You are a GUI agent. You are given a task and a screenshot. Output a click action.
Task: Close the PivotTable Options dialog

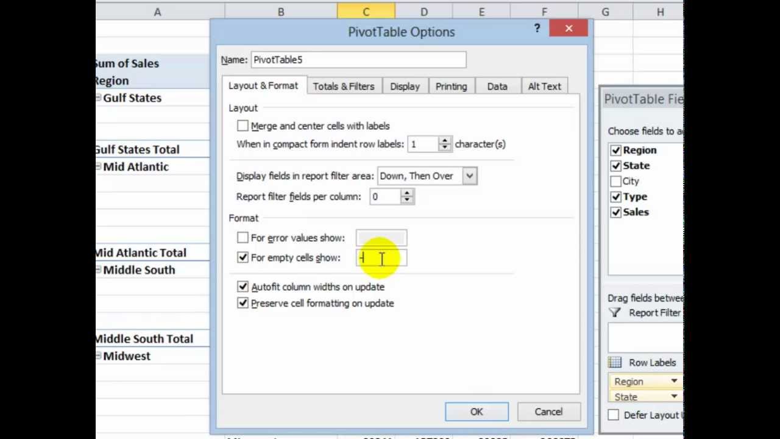pyautogui.click(x=569, y=28)
